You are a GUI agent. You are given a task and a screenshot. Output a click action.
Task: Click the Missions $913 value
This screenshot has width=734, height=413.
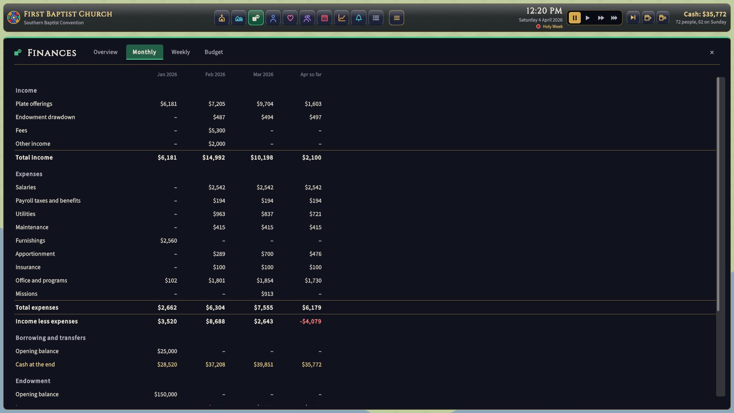click(x=267, y=294)
